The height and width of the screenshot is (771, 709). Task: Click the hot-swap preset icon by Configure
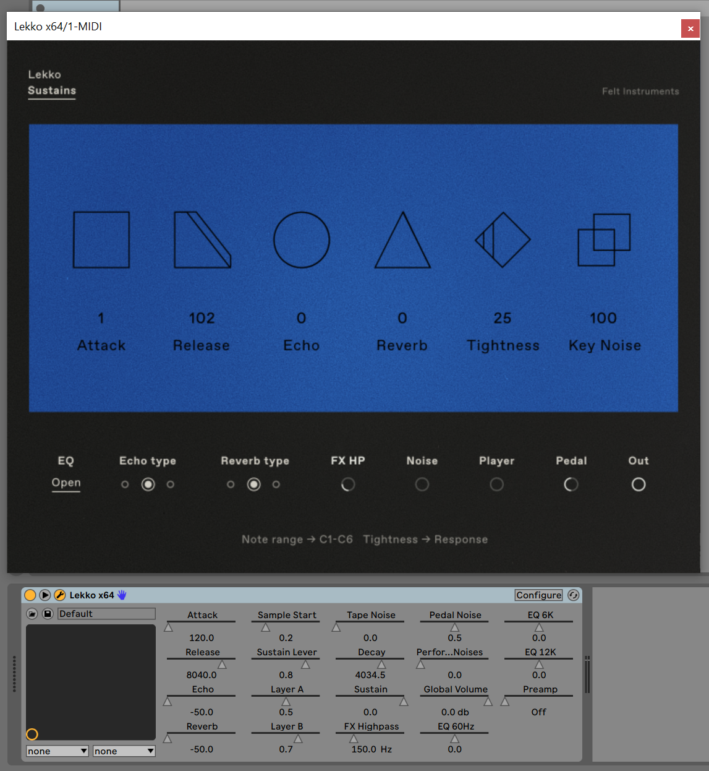click(x=574, y=595)
